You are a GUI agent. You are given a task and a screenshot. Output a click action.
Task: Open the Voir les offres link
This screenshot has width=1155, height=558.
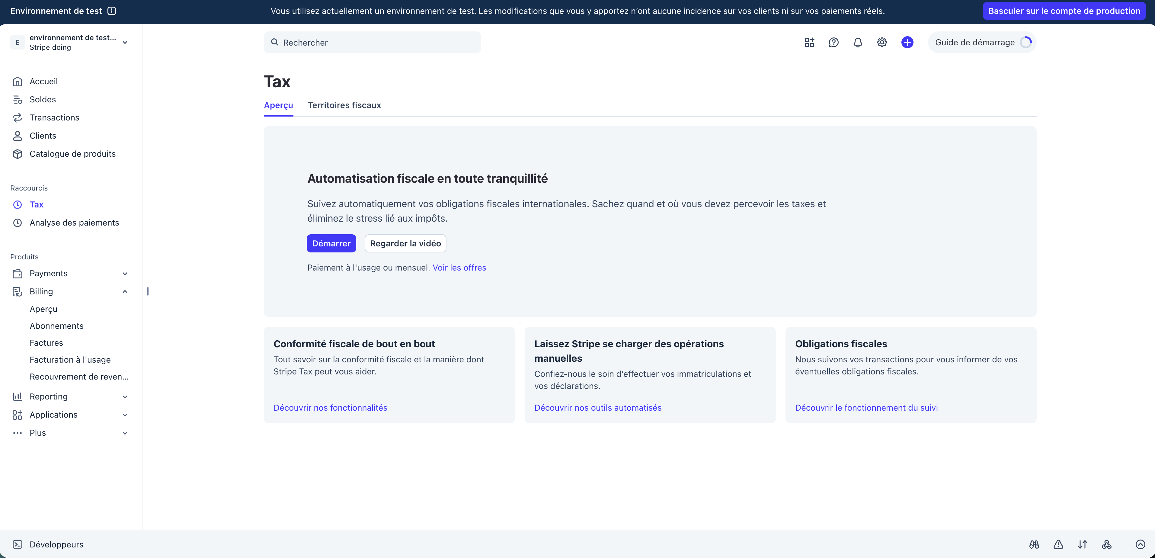(x=459, y=267)
